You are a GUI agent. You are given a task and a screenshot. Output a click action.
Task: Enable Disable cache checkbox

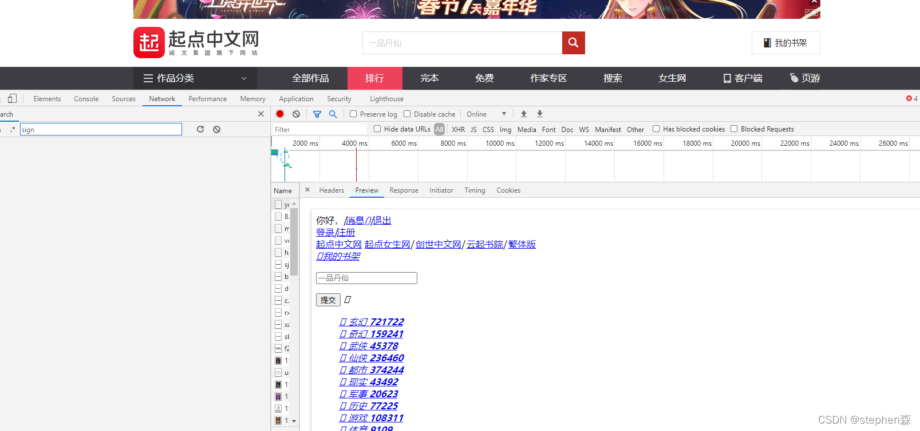[407, 114]
